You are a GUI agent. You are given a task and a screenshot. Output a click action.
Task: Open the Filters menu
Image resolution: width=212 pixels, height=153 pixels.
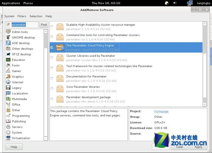click(x=22, y=16)
